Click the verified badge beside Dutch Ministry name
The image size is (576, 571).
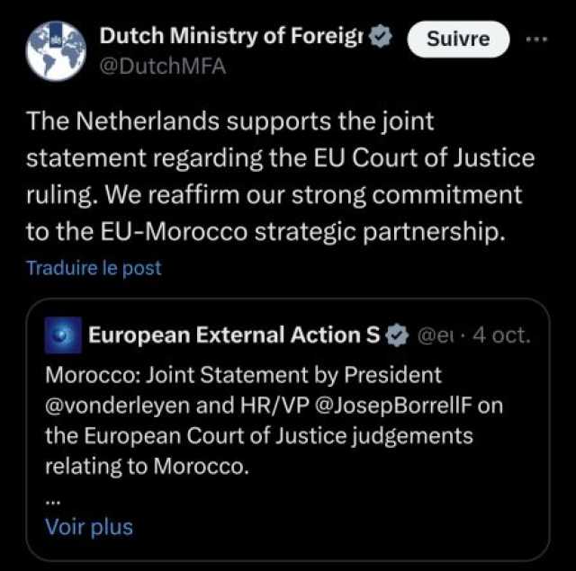[x=381, y=36]
